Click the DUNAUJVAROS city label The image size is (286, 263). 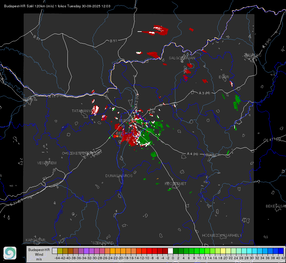pos(119,176)
